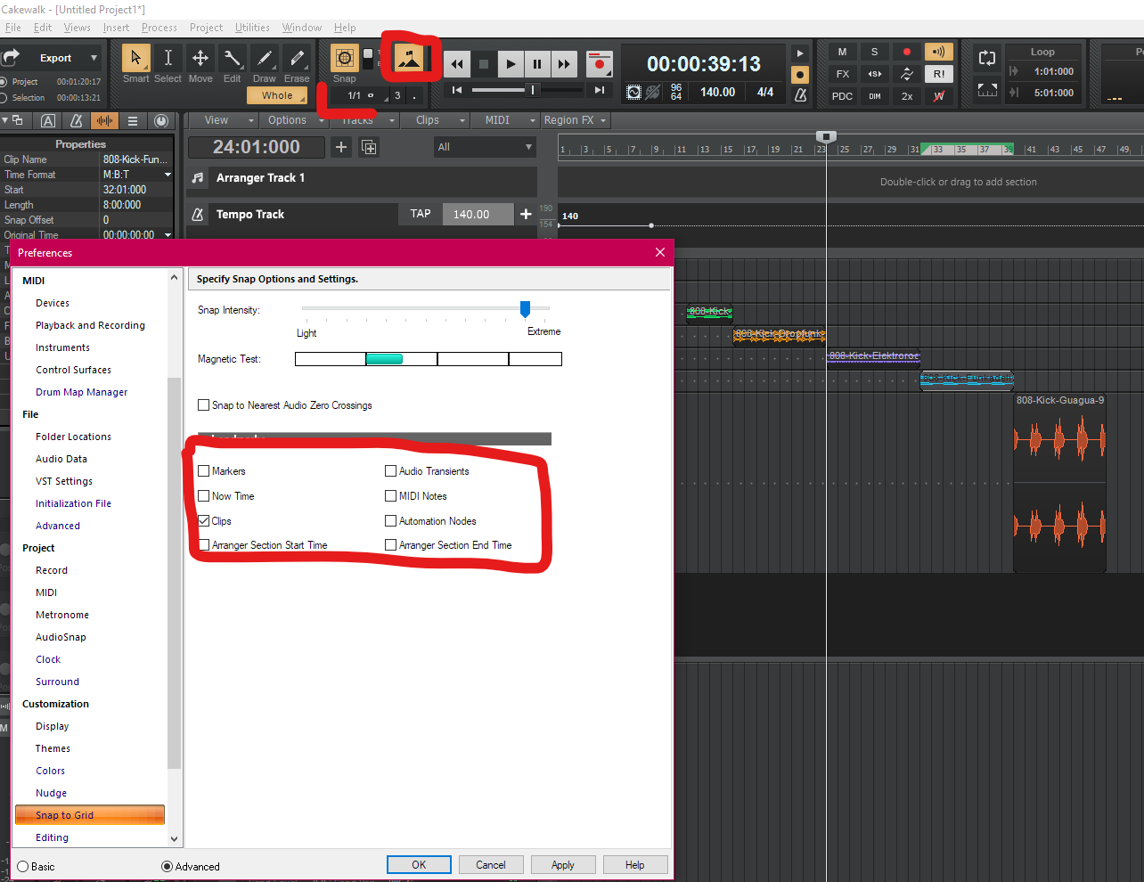Add a new track with plus button
Screen dimensions: 1144x882
click(x=341, y=147)
